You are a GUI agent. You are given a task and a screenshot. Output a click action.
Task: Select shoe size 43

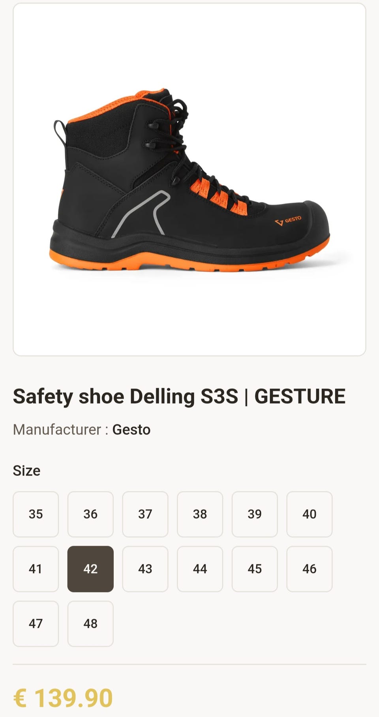tap(145, 569)
